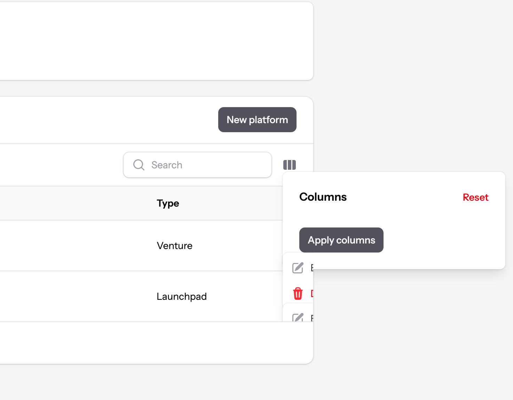Screen dimensions: 513x400
Task: Choose the Edit menu entry text for Venture
Action: tap(312, 268)
